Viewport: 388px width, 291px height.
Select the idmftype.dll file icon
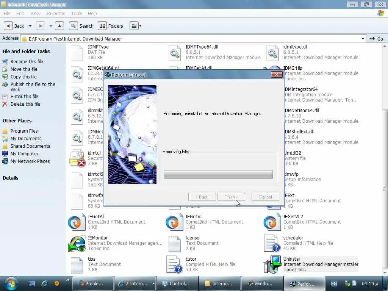click(x=272, y=53)
